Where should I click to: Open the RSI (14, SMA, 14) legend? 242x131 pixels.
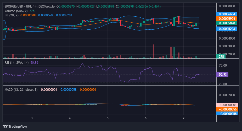coord(16,63)
